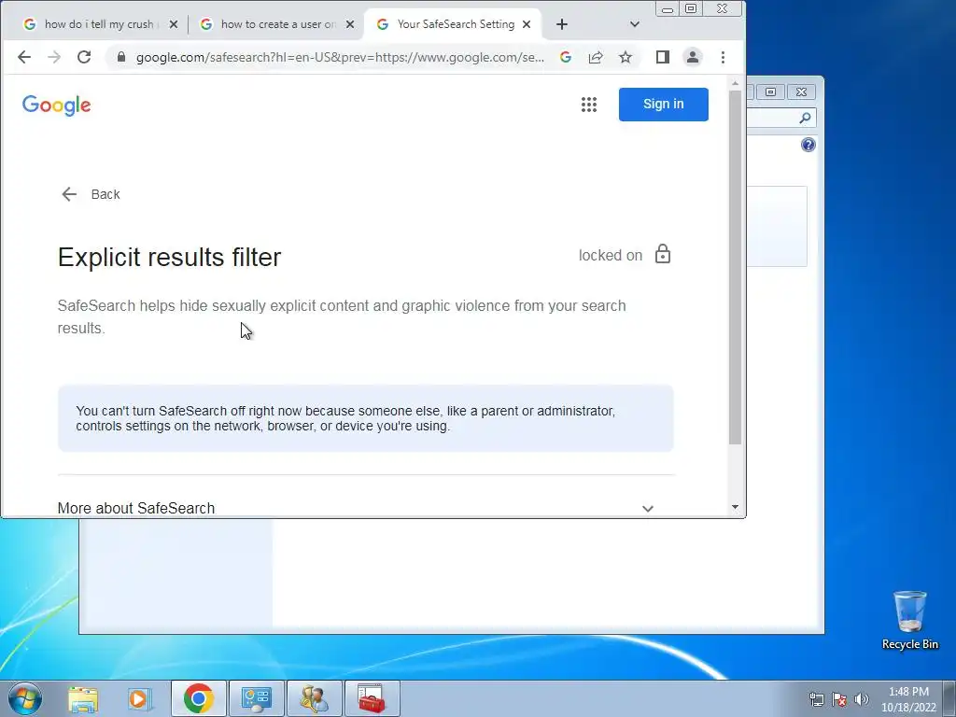956x717 pixels.
Task: Click the page vertical scrollbar thumb
Action: (736, 267)
